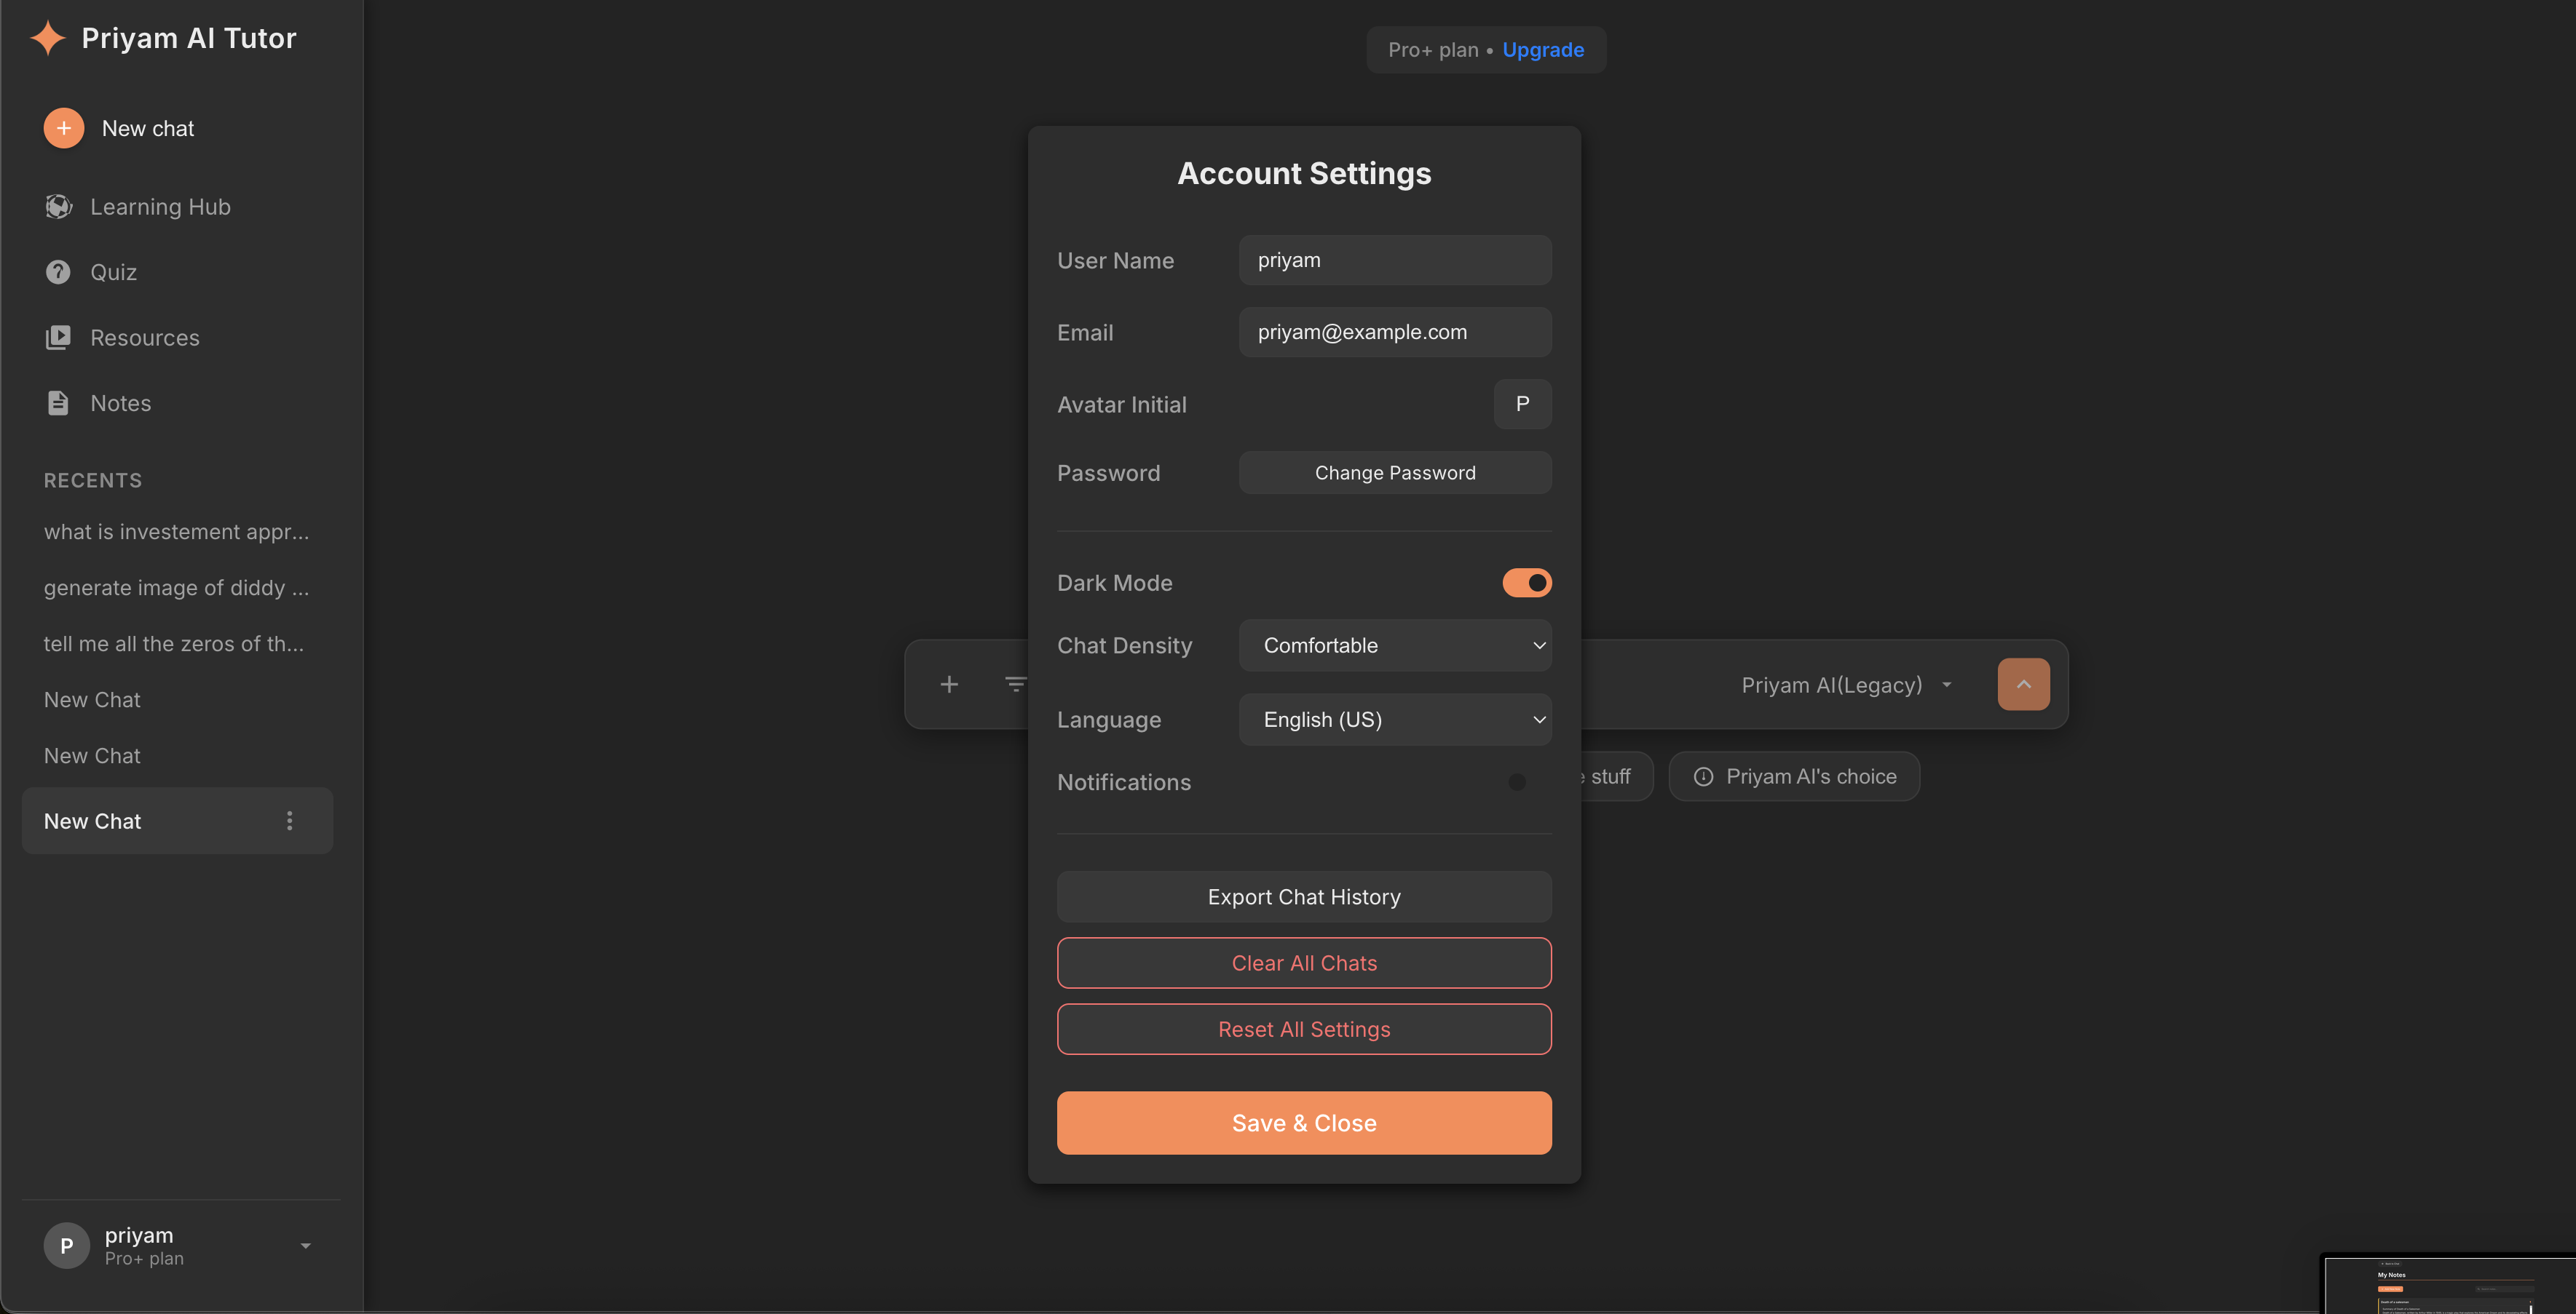Open the Resources library icon
Image resolution: width=2576 pixels, height=1314 pixels.
(x=58, y=338)
